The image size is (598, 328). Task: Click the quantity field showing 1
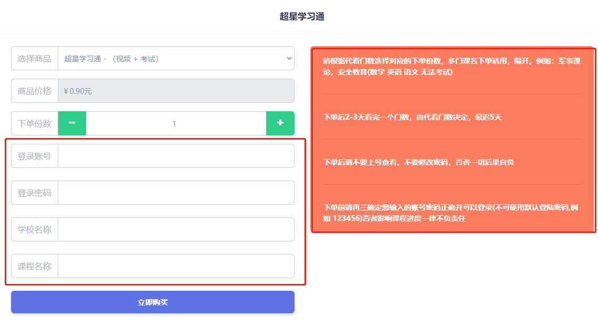pos(176,123)
